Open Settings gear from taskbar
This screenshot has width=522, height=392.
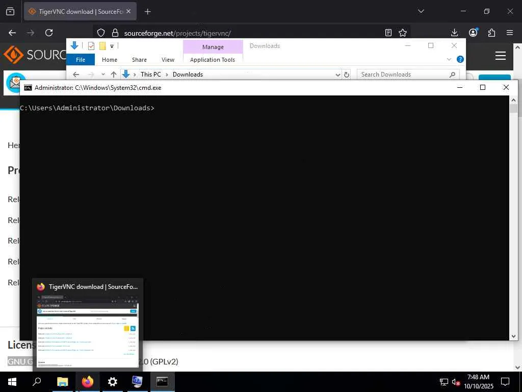click(113, 382)
